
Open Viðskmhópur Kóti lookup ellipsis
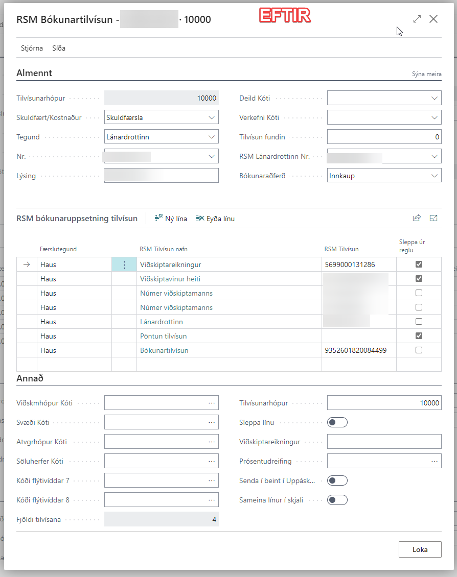(x=212, y=403)
